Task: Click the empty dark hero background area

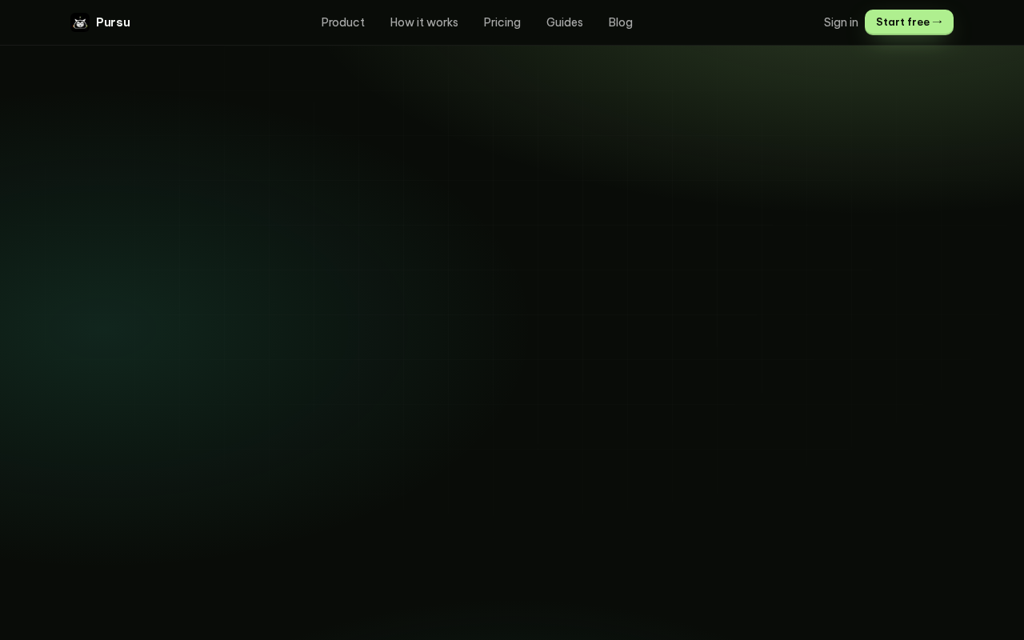Action: (512, 344)
